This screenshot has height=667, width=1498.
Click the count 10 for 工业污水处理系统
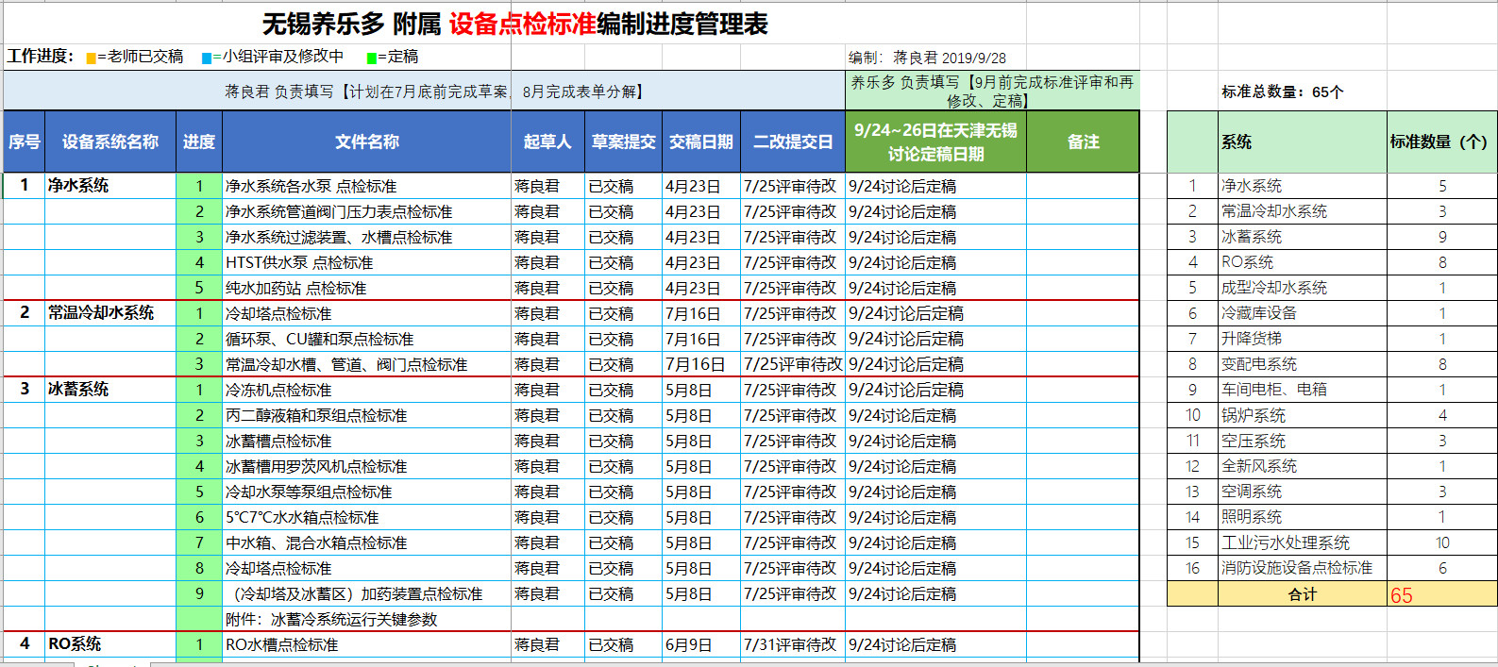tap(1442, 542)
